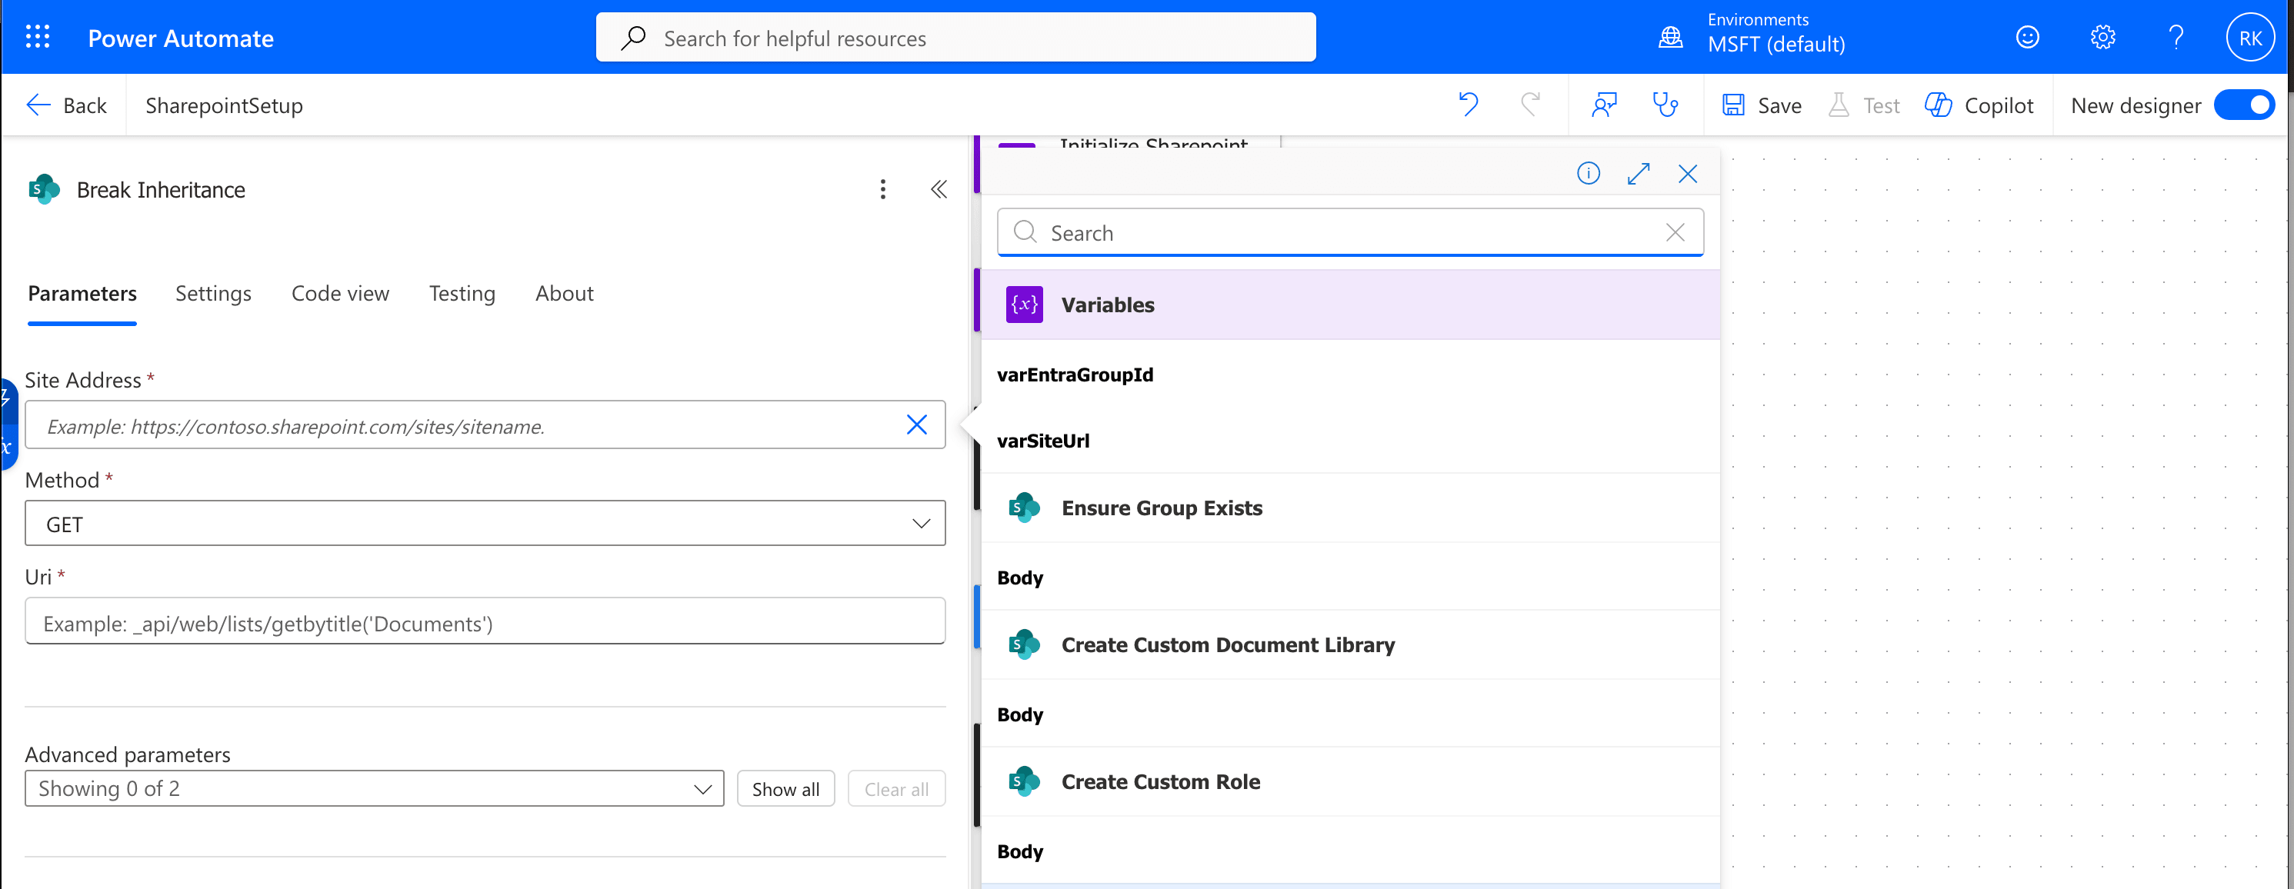Clear the dynamic content search

coord(1674,232)
